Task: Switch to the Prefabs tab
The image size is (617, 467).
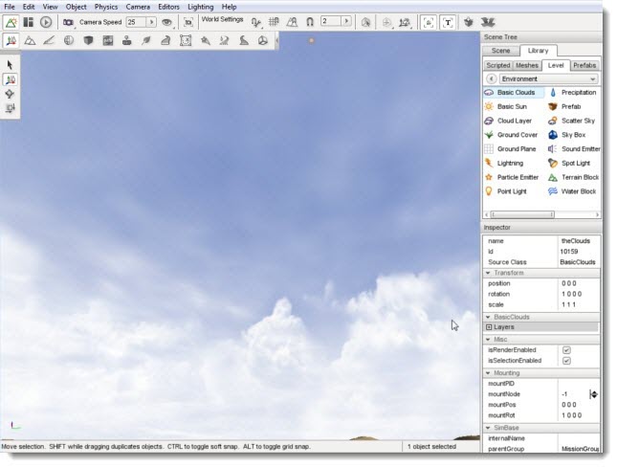Action: click(x=584, y=65)
